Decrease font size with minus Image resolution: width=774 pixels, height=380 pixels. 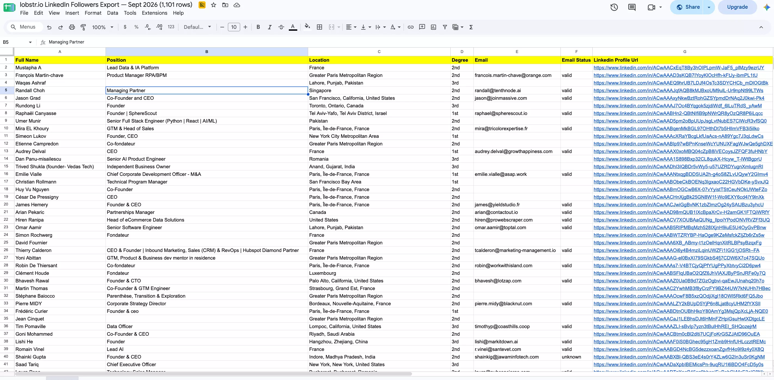(x=222, y=27)
